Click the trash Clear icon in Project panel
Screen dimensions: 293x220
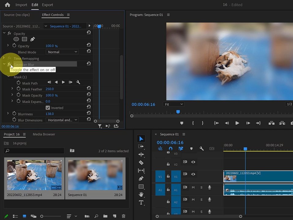(x=123, y=216)
